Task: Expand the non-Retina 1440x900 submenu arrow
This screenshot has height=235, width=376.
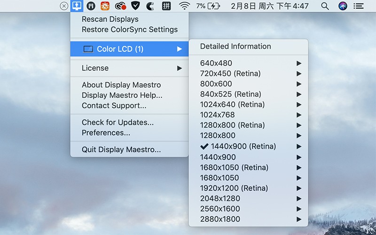Action: tap(299, 157)
